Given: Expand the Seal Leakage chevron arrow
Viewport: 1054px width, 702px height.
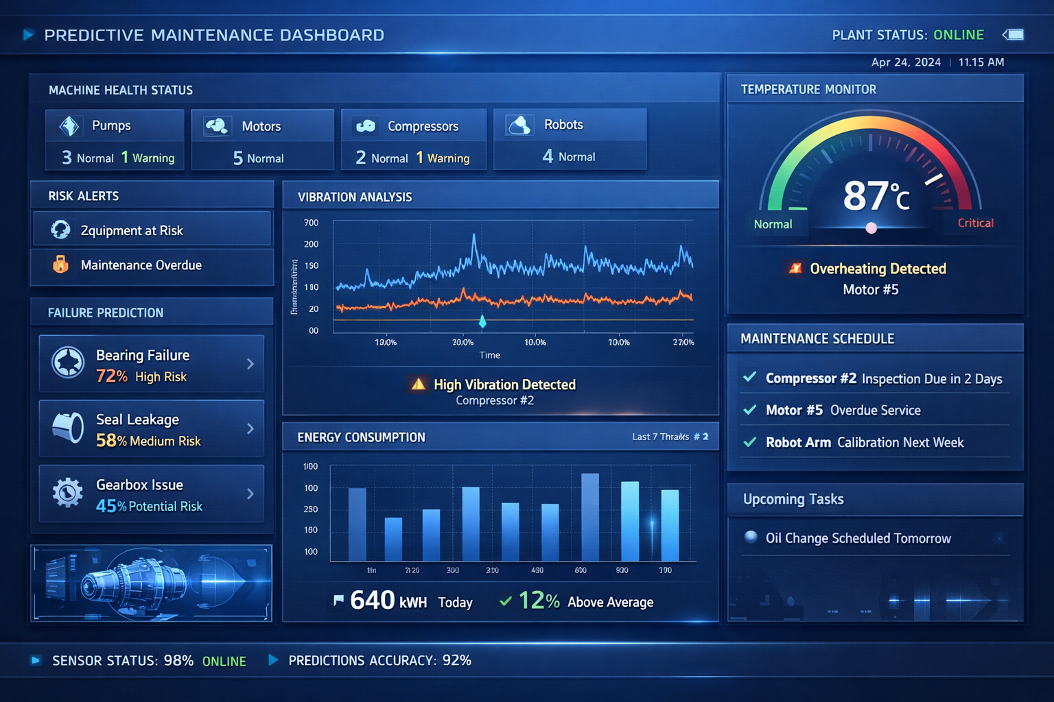Looking at the screenshot, I should click(x=250, y=428).
